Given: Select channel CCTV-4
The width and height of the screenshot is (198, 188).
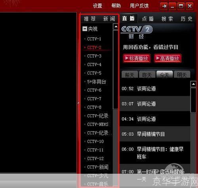Looking at the screenshot, I should tap(94, 65).
